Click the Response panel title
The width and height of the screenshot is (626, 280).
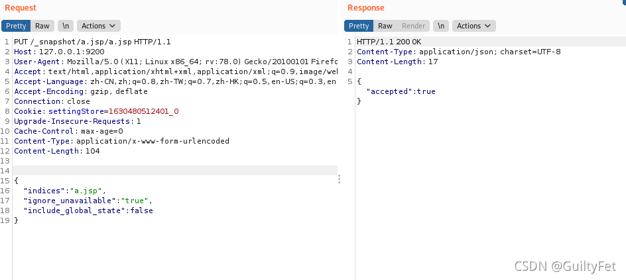click(365, 7)
